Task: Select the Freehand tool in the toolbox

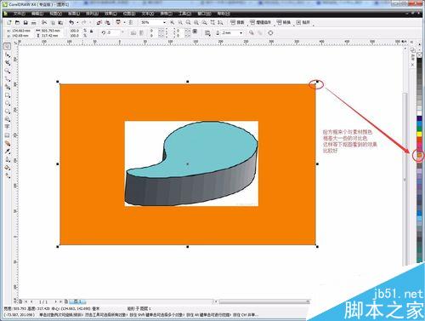Action: (x=8, y=79)
